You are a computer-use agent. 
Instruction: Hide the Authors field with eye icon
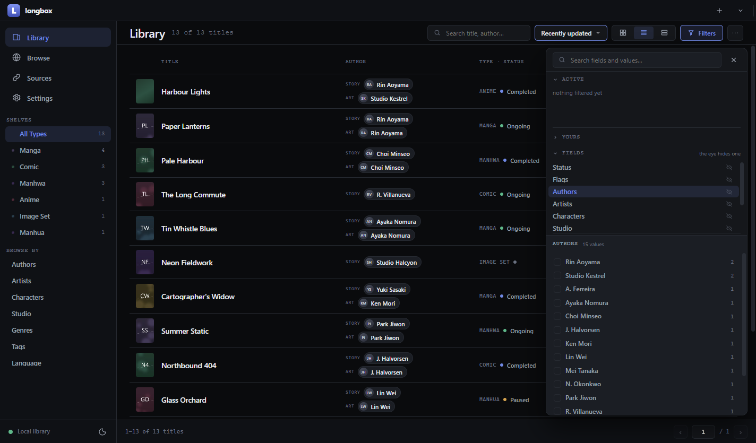pyautogui.click(x=729, y=192)
